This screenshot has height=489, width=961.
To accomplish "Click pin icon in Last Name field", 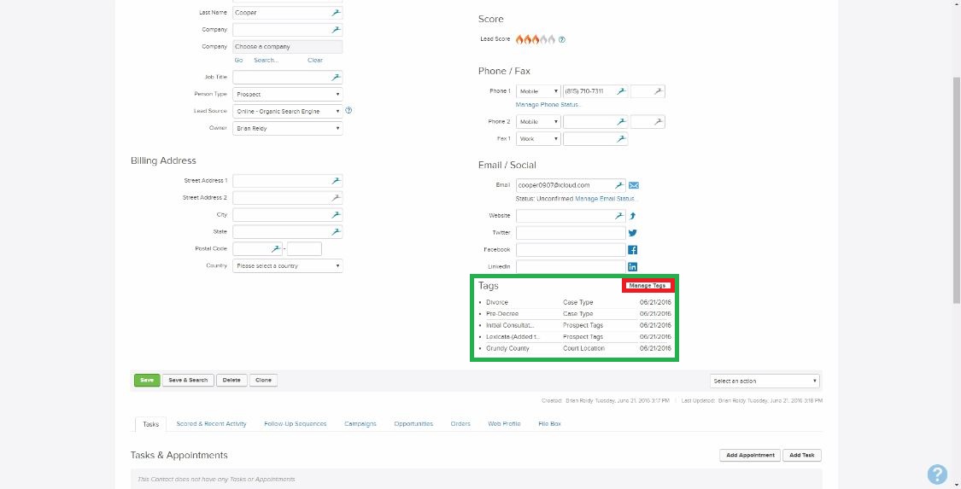I will [x=336, y=13].
